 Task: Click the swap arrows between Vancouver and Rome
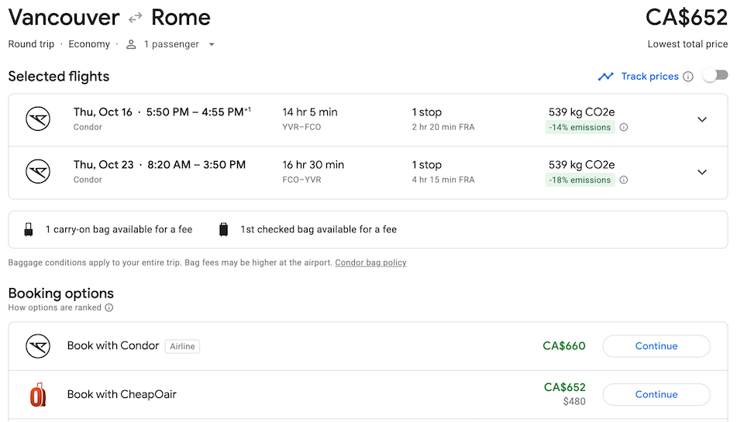pos(135,18)
